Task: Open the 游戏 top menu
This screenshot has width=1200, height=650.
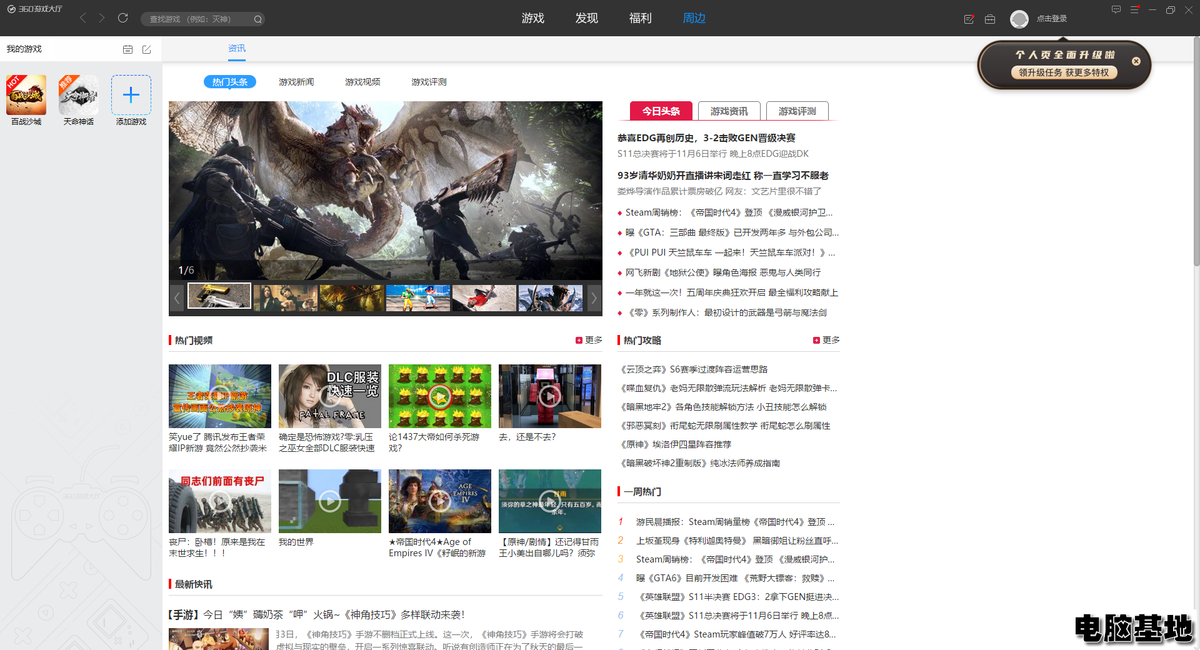Action: click(533, 18)
